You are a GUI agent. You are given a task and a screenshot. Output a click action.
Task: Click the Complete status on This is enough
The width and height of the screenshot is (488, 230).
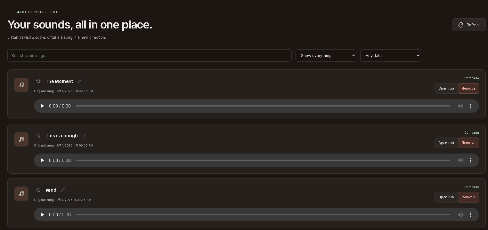[471, 133]
